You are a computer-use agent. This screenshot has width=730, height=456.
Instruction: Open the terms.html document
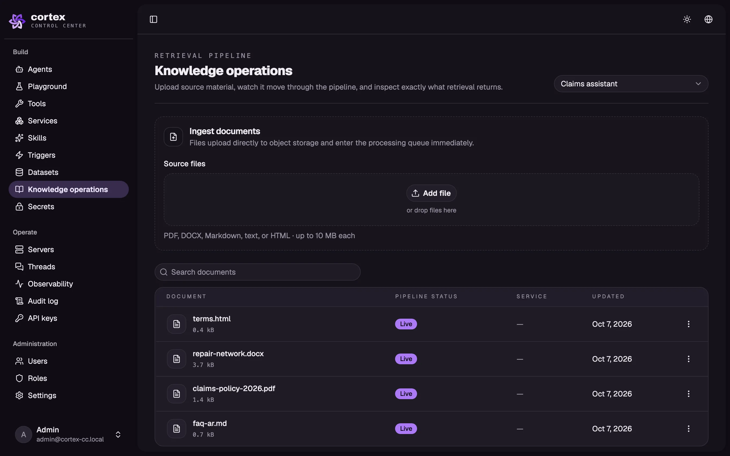pyautogui.click(x=211, y=319)
